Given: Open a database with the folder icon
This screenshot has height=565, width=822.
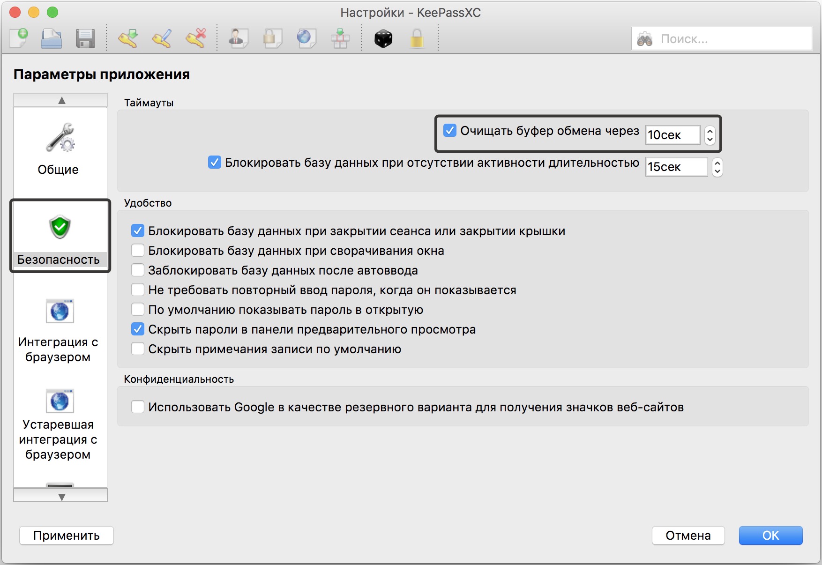Looking at the screenshot, I should 52,38.
